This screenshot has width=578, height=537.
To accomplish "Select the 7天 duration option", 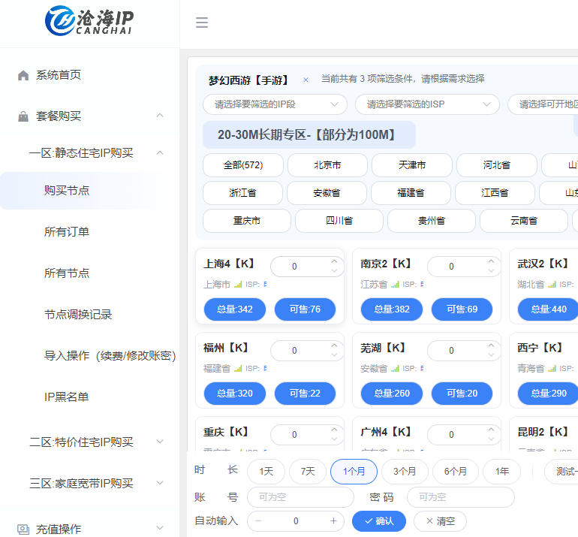I will (x=308, y=472).
